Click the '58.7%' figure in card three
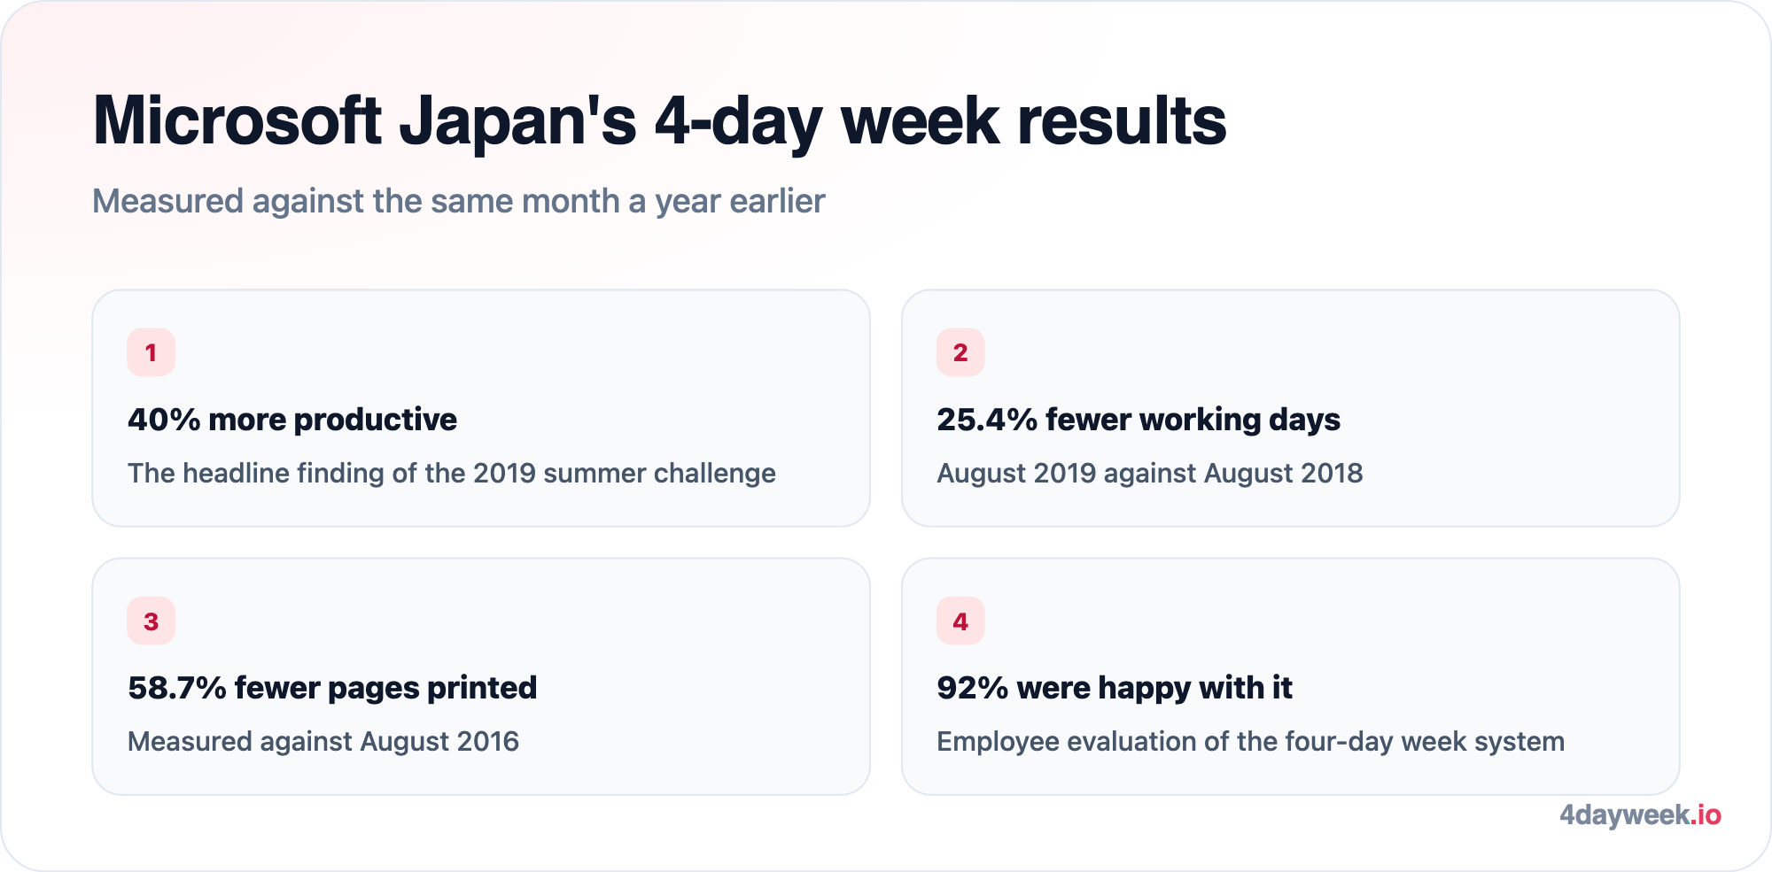The width and height of the screenshot is (1772, 872). pos(177,688)
